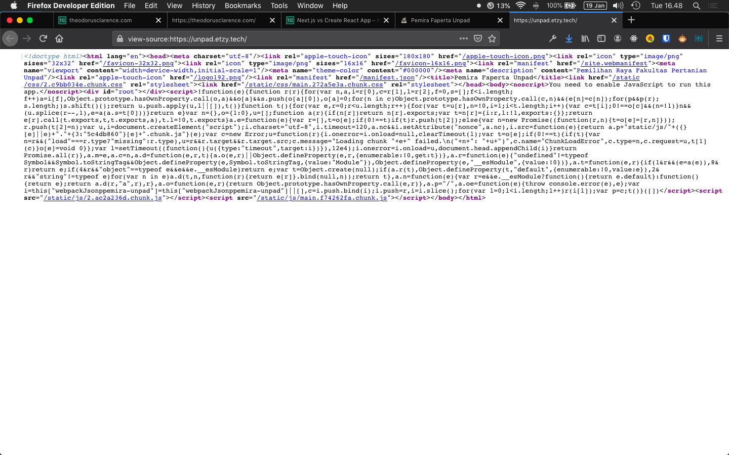Open the /manifest.json source link
Screen dimensions: 729x455
click(387, 77)
